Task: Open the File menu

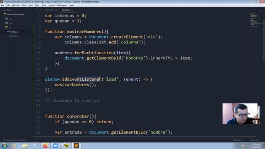Action: tap(2, 5)
